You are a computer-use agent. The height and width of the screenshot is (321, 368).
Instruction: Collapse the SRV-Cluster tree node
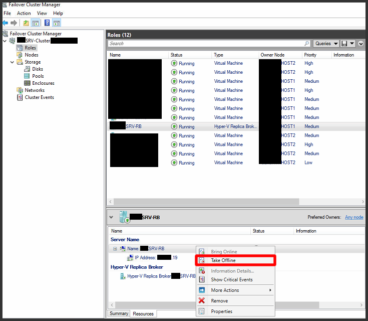(5, 41)
